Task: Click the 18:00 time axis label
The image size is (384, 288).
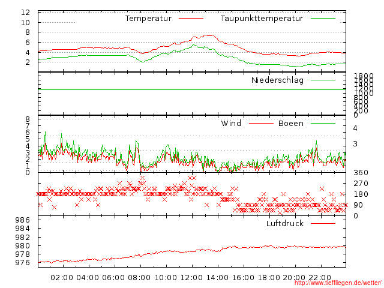Action: click(269, 278)
